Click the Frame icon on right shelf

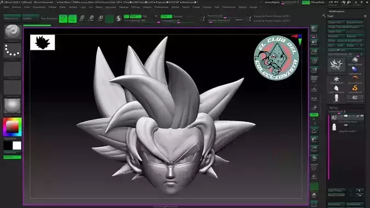(314, 130)
